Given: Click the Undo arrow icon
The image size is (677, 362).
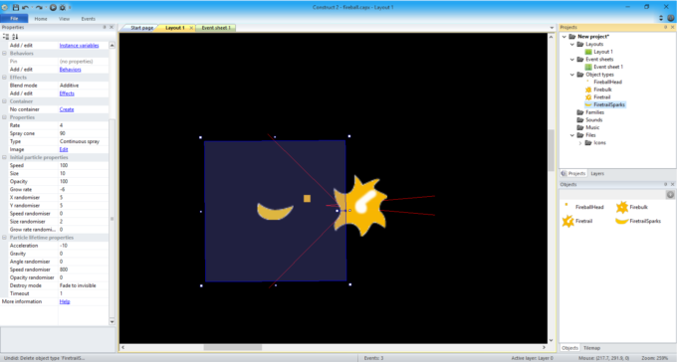Looking at the screenshot, I should 26,7.
